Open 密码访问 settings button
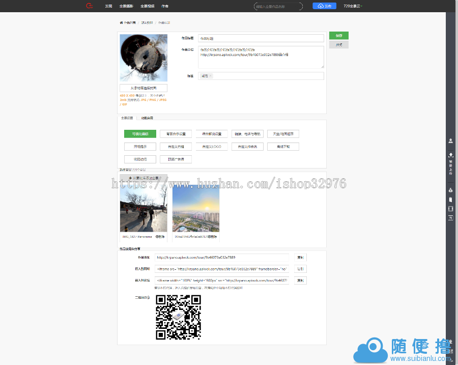 [140, 159]
